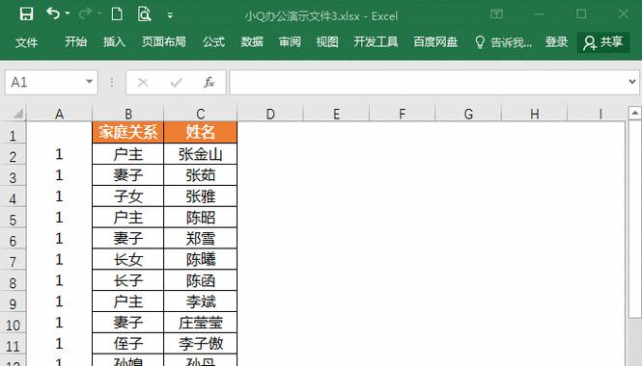Screen dimensions: 642x366
Task: Select cell containing 张雅
Action: 201,196
